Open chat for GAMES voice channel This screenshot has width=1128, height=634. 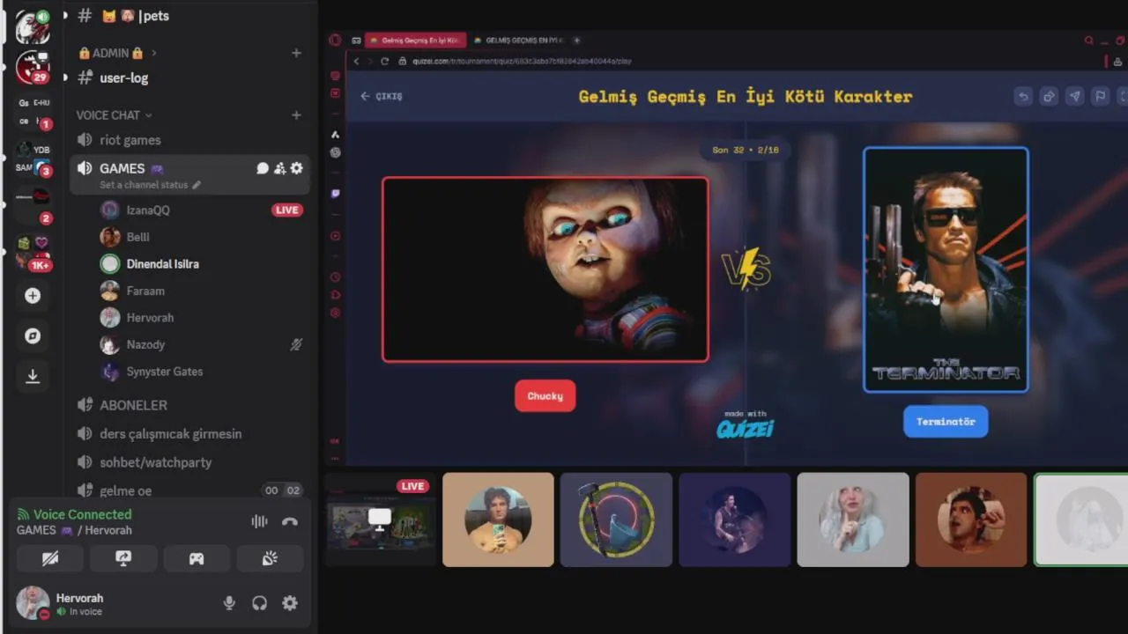[x=263, y=168]
